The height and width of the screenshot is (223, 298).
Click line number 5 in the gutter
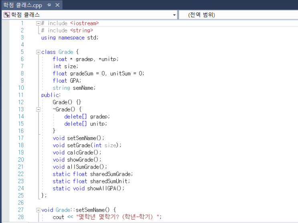tap(22, 52)
